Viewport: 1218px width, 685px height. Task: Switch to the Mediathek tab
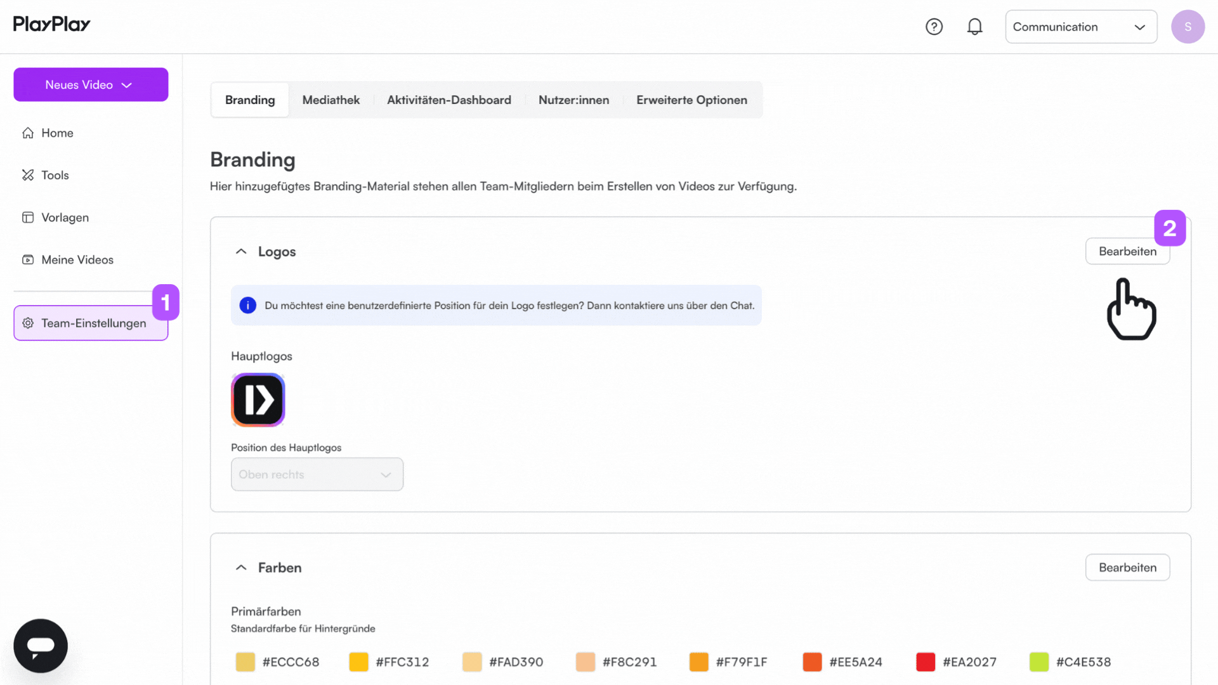tap(331, 100)
